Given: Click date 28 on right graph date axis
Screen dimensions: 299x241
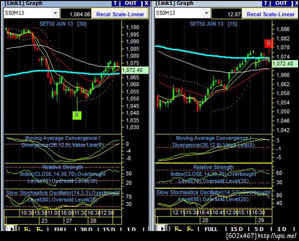Looking at the screenshot, I should (x=205, y=221).
